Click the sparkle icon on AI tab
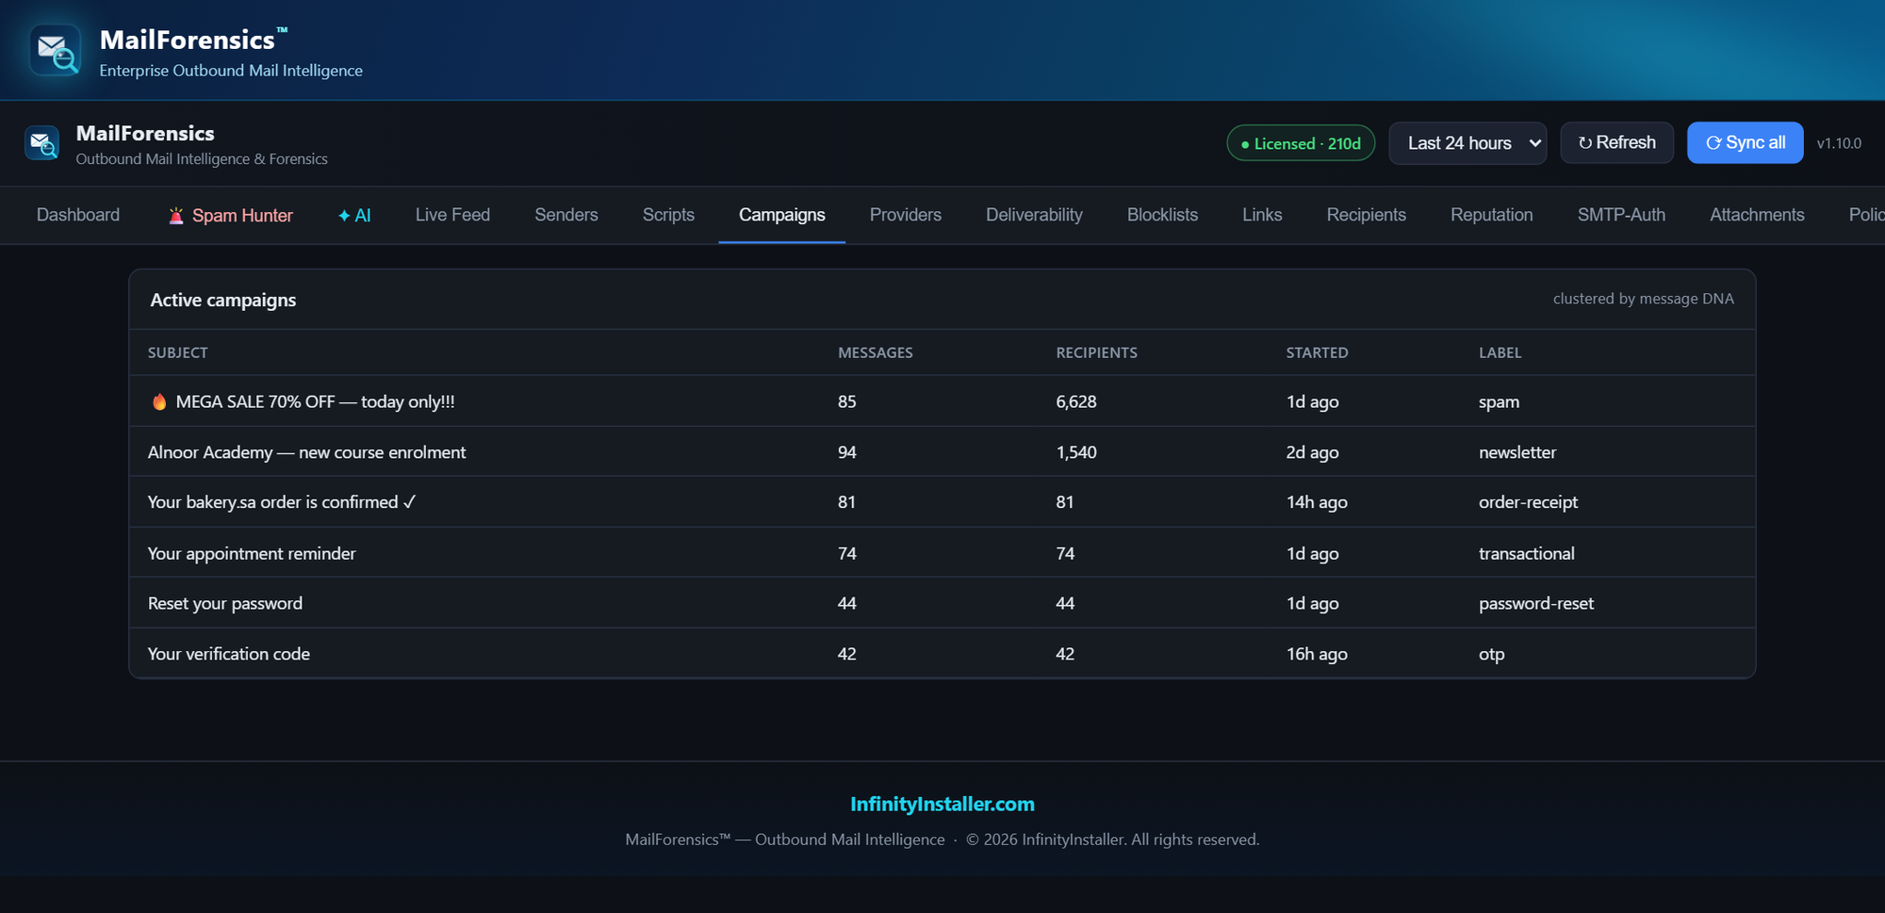 (344, 216)
